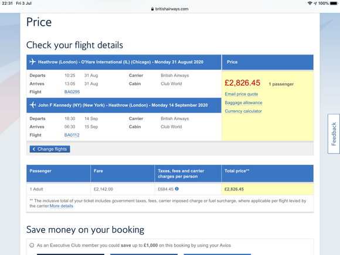This screenshot has width=340, height=255.
Task: Tap the britishairways.com address bar
Action: (170, 9)
